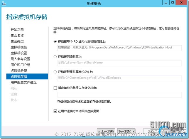Select the highlighted 虚拟机存储 step
Viewport: 189px width, 139px height.
(27, 76)
